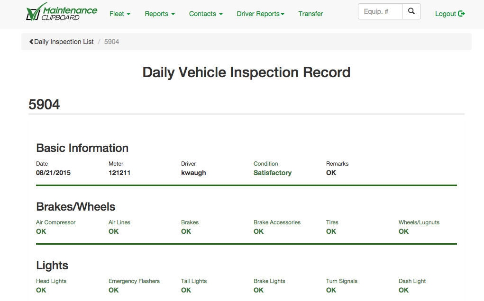The image size is (484, 301).
Task: Click the Wheels/Lugnuts OK status
Action: pos(403,231)
